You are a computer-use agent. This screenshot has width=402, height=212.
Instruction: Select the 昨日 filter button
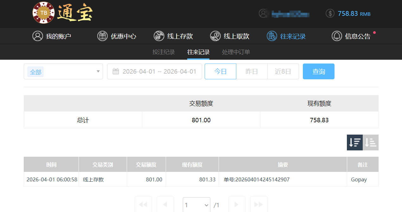pos(252,71)
